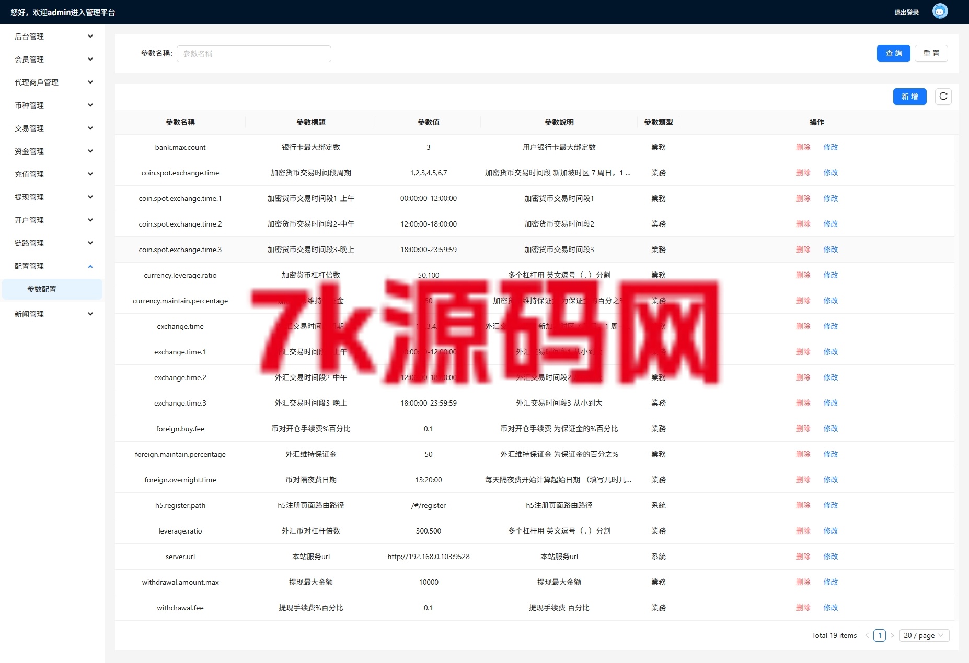Image resolution: width=969 pixels, height=663 pixels.
Task: Edit the server.url row
Action: pyautogui.click(x=830, y=557)
